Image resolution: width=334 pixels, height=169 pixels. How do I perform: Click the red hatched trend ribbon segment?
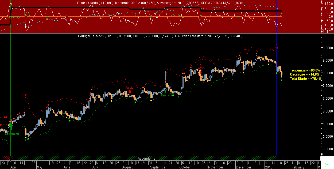pos(5,158)
